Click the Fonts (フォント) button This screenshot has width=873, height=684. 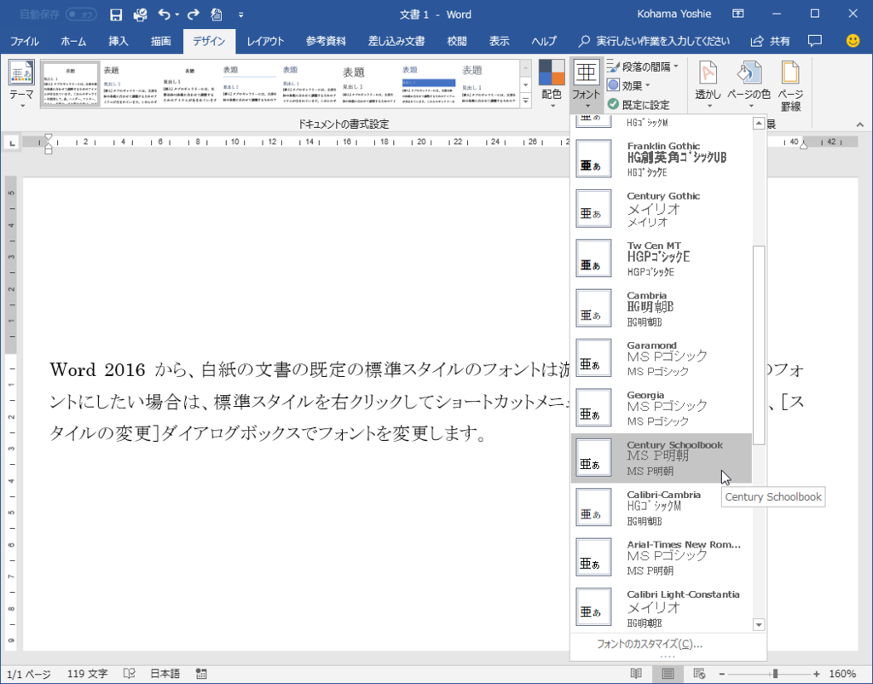pyautogui.click(x=587, y=84)
